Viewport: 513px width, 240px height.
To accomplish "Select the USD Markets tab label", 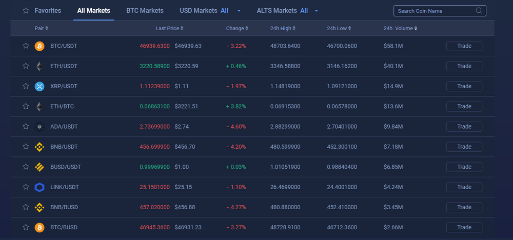I will pos(198,10).
